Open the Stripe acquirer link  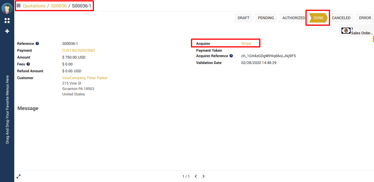(246, 44)
